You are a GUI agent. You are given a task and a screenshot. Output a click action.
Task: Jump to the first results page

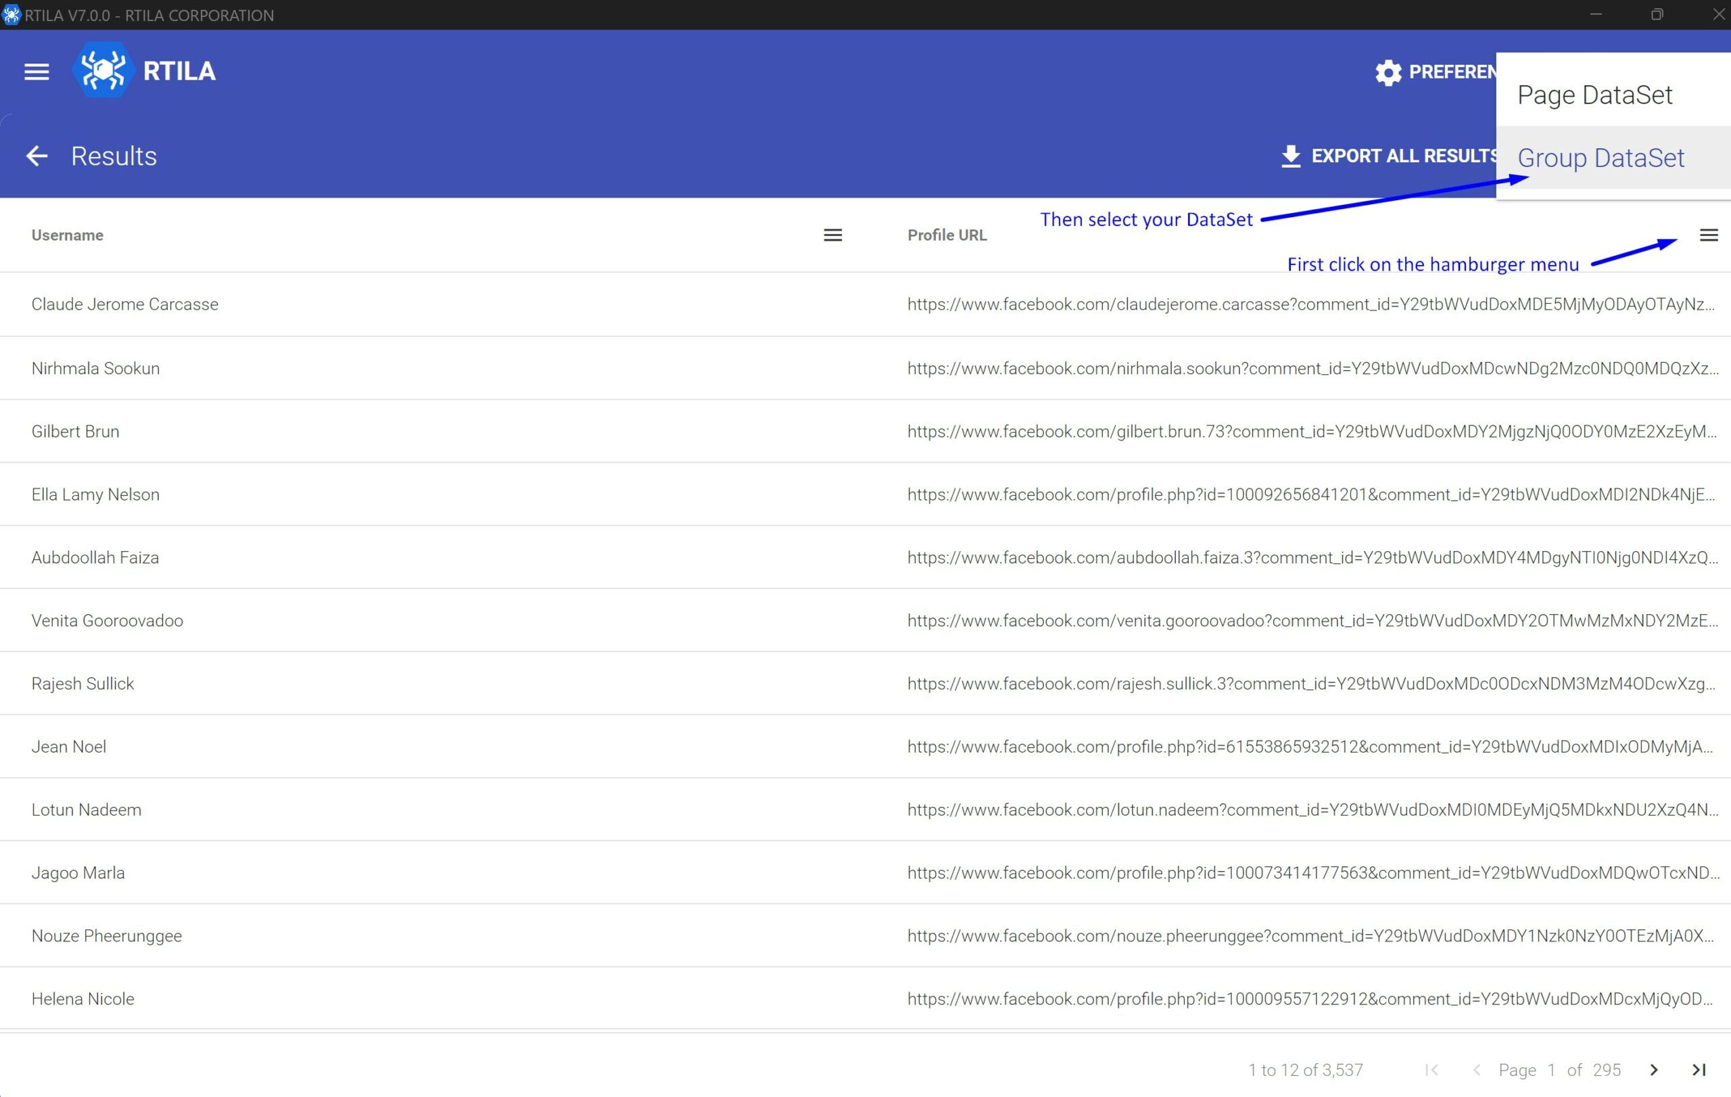pyautogui.click(x=1431, y=1070)
